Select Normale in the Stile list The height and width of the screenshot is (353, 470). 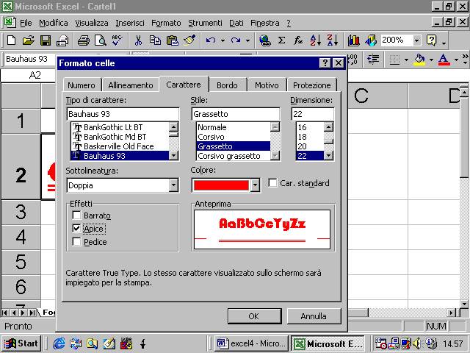click(x=234, y=127)
